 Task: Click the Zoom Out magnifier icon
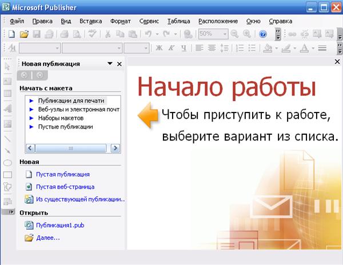(234, 34)
